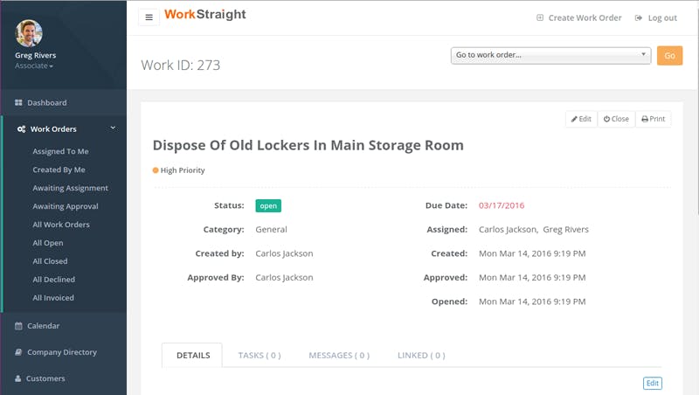Viewport: 699px width, 395px height.
Task: Click the hamburger menu toggle icon
Action: coord(149,17)
